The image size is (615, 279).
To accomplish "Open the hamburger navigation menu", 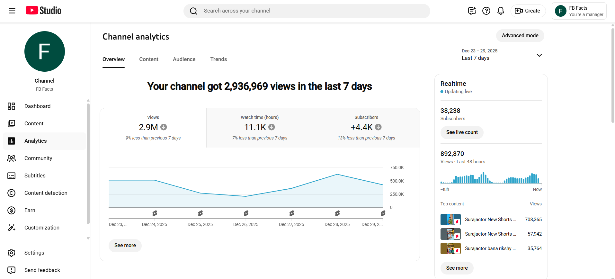I will (x=12, y=11).
